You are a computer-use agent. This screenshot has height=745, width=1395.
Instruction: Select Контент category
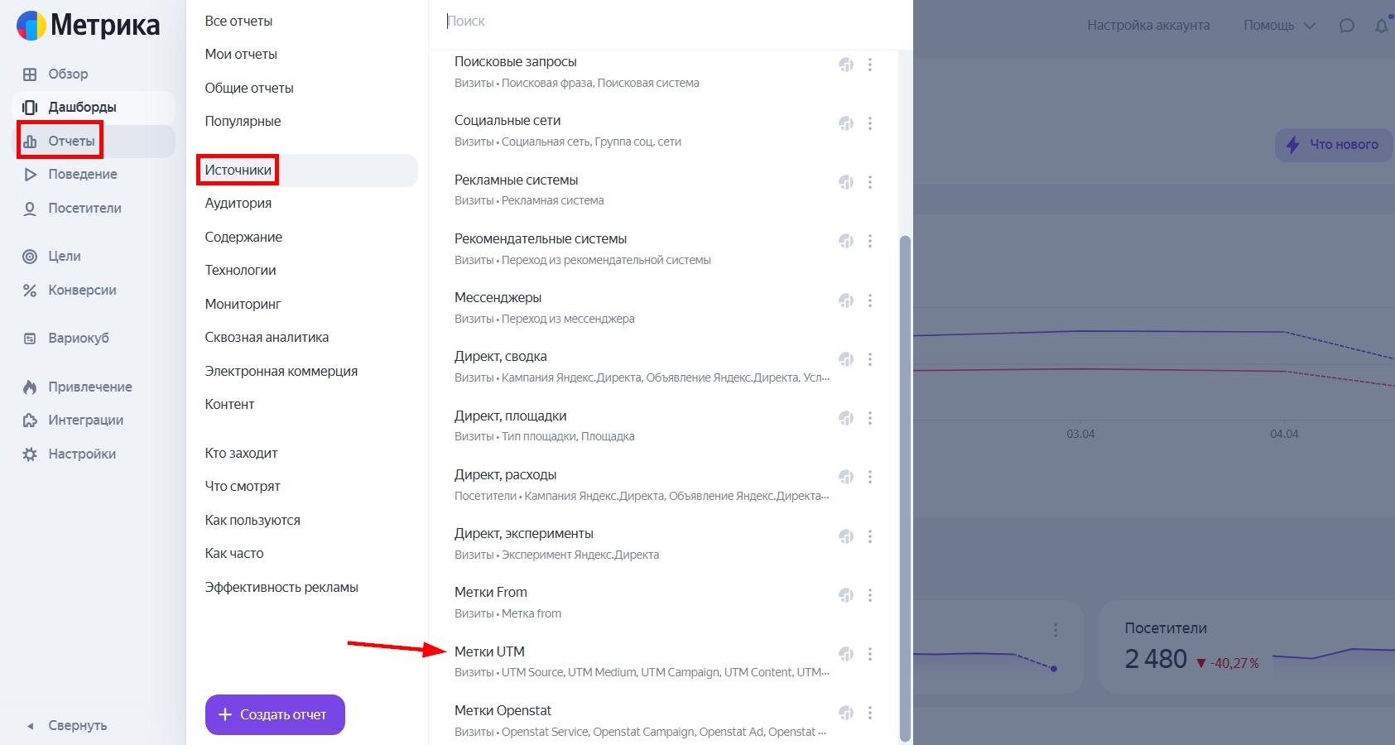coord(229,404)
